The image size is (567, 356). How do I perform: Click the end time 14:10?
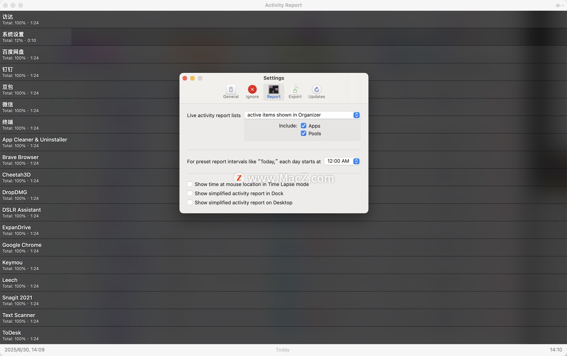[556, 350]
